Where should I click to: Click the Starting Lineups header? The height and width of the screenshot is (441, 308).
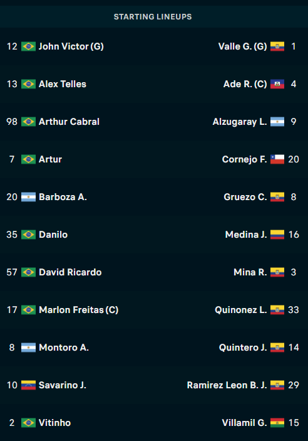pos(153,17)
